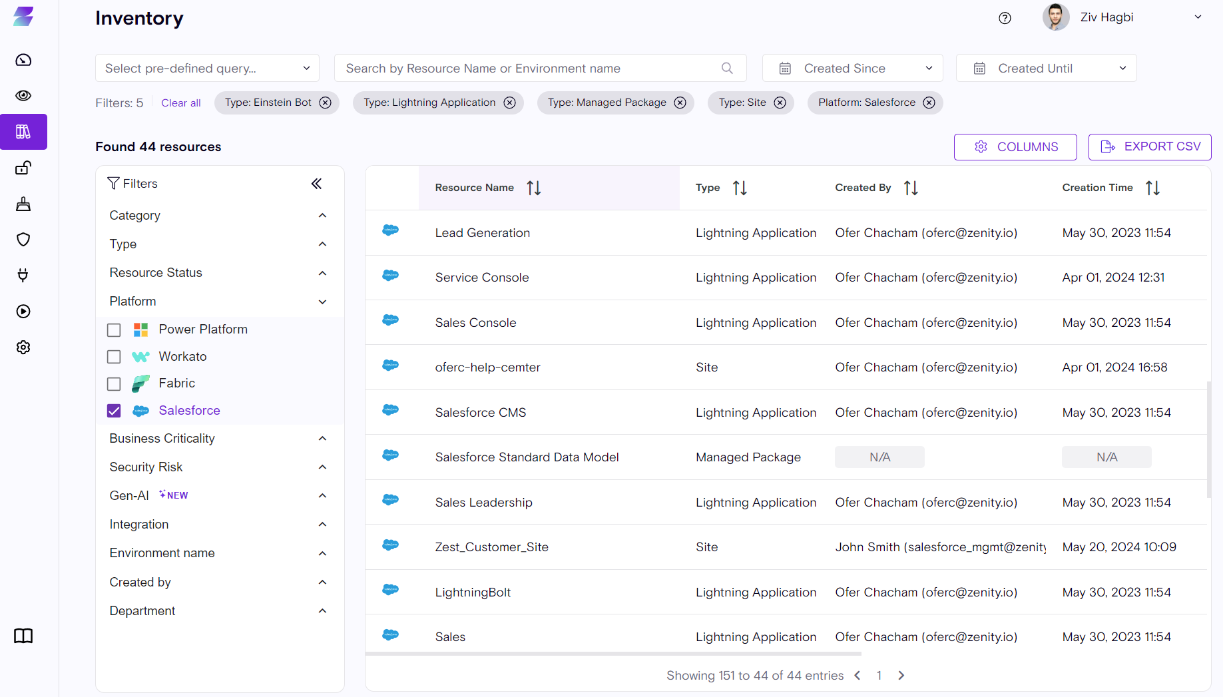Click the eye visibility icon in sidebar
The image size is (1223, 697).
[x=23, y=96]
